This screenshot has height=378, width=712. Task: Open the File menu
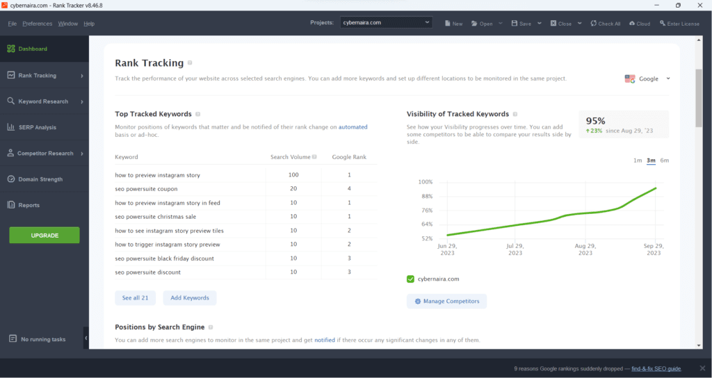(x=13, y=24)
